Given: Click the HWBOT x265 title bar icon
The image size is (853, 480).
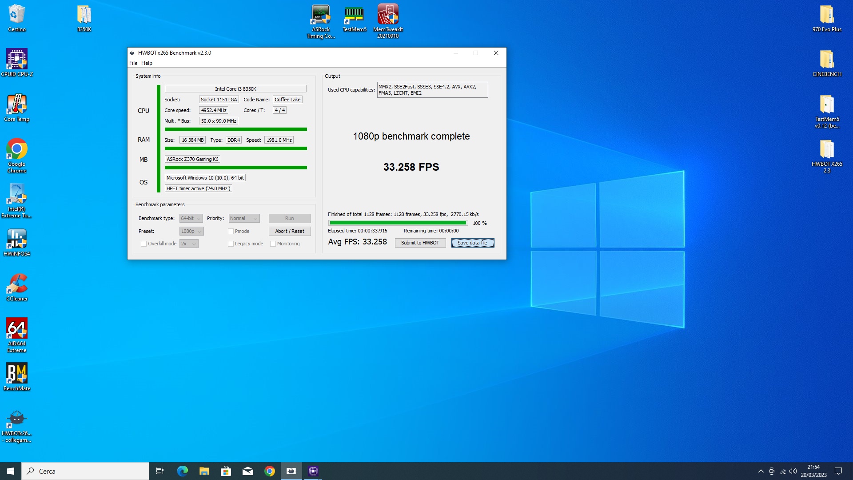Looking at the screenshot, I should (x=132, y=52).
